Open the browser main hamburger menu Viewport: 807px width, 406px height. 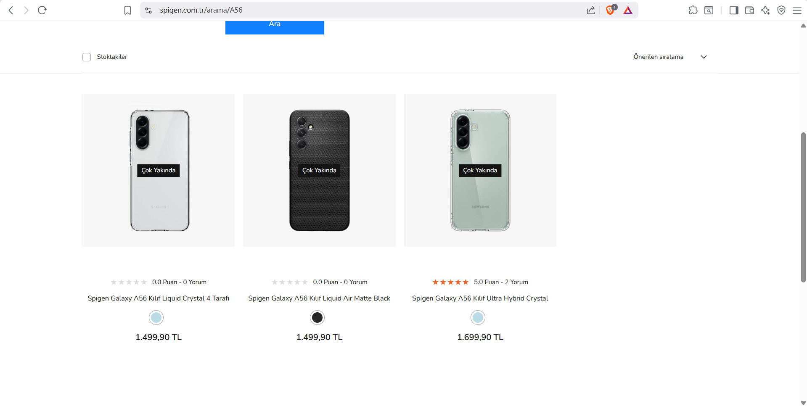click(x=797, y=10)
